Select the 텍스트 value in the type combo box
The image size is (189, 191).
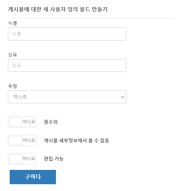click(20, 97)
